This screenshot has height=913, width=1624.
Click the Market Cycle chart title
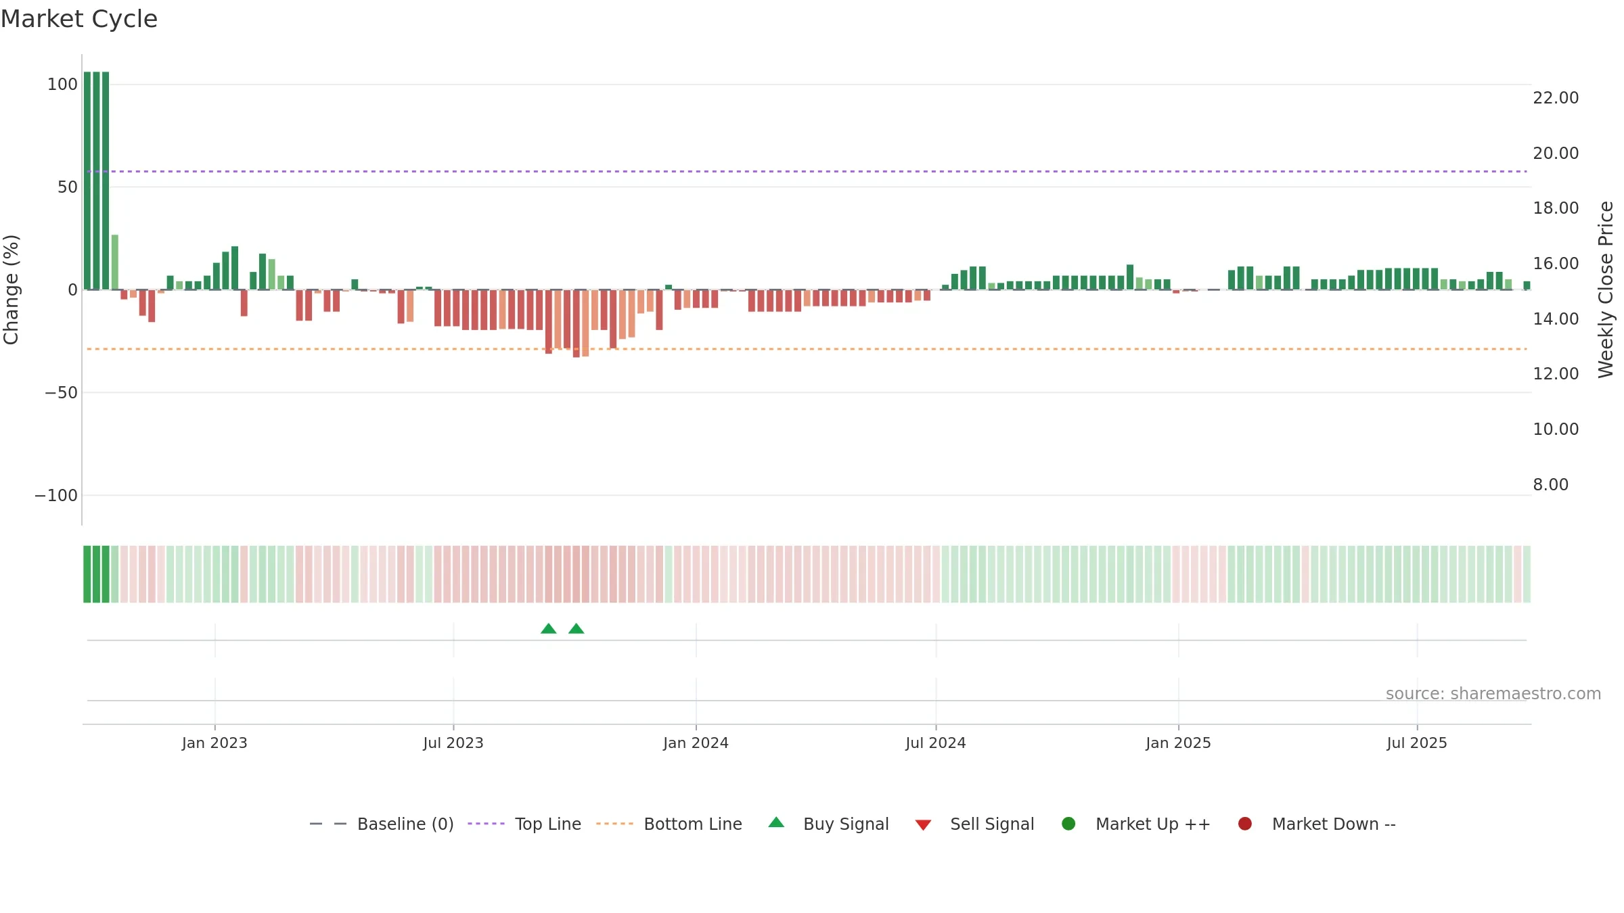pyautogui.click(x=79, y=19)
